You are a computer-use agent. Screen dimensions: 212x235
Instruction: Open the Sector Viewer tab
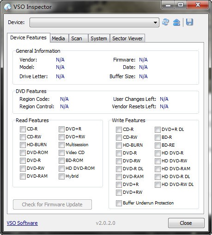pyautogui.click(x=127, y=38)
